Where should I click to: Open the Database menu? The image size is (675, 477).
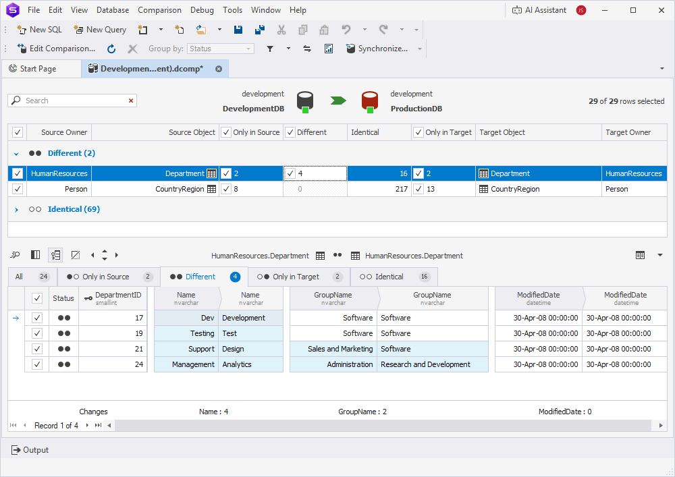[x=112, y=9]
